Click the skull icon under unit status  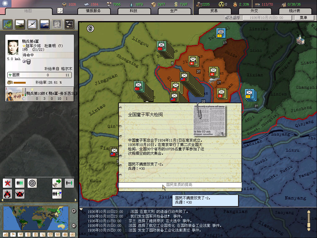[28, 62]
